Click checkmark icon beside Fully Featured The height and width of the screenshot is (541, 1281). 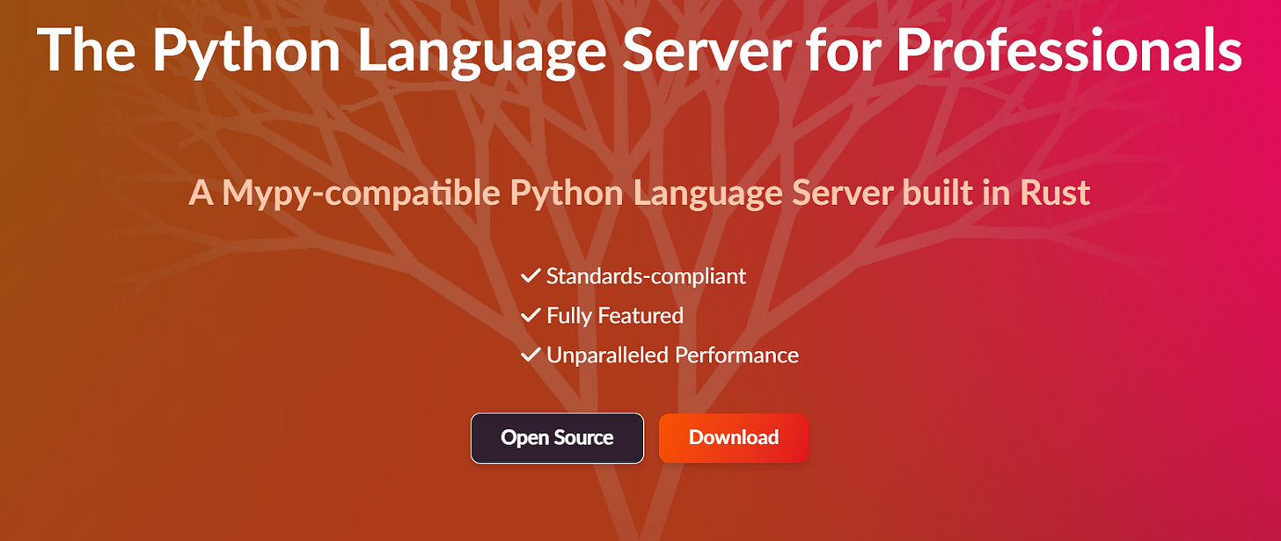pyautogui.click(x=531, y=316)
